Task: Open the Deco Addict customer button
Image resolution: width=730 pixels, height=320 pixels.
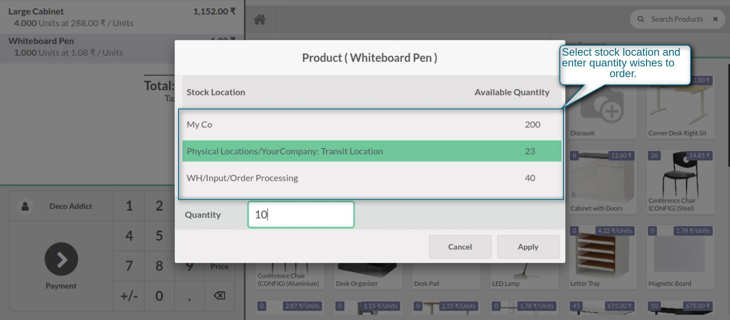Action: tap(71, 206)
